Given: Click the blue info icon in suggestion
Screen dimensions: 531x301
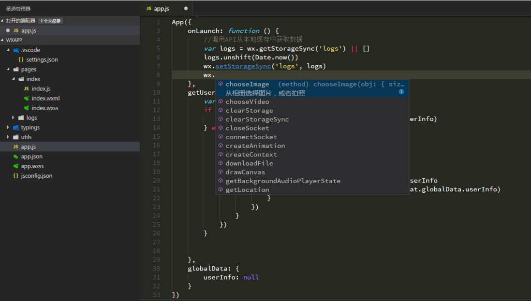Looking at the screenshot, I should pos(401,92).
